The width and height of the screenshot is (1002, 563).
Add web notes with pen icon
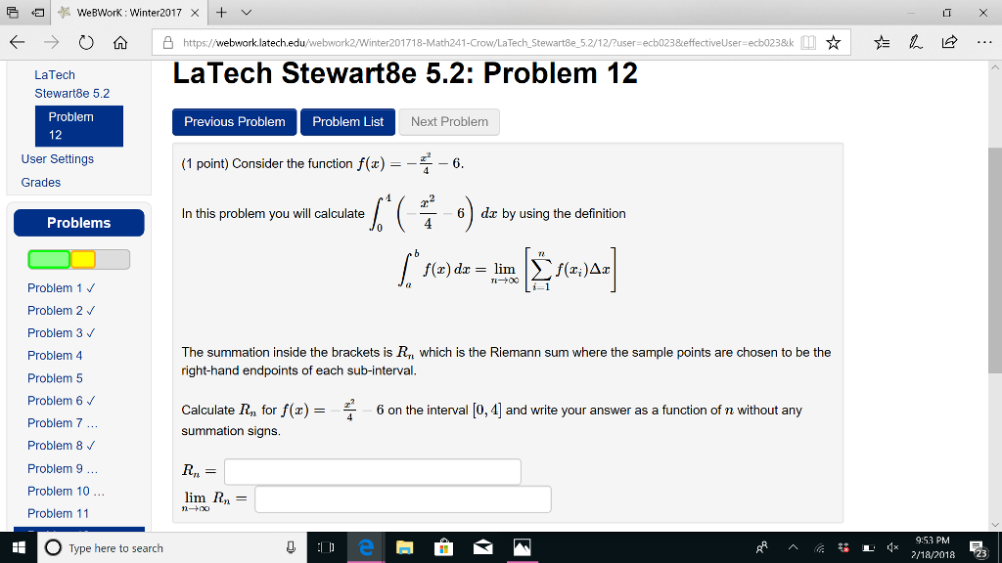[x=916, y=43]
